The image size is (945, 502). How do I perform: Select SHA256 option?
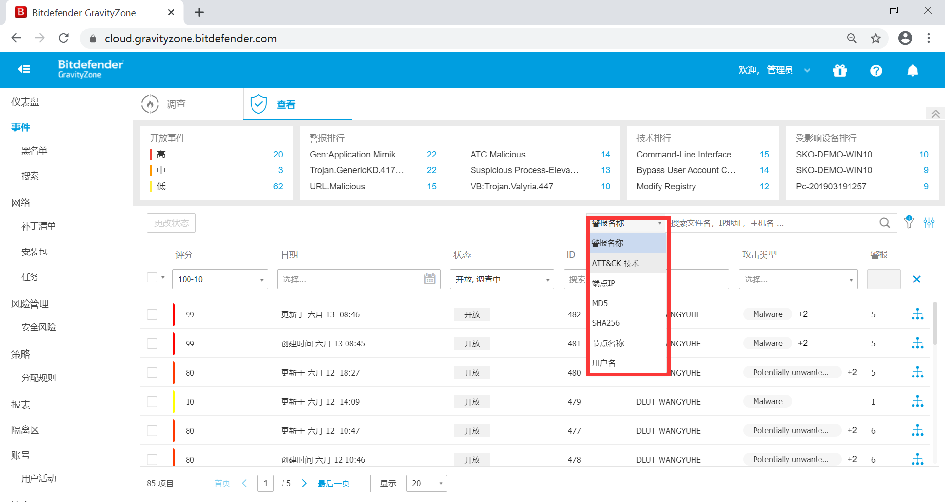tap(628, 323)
